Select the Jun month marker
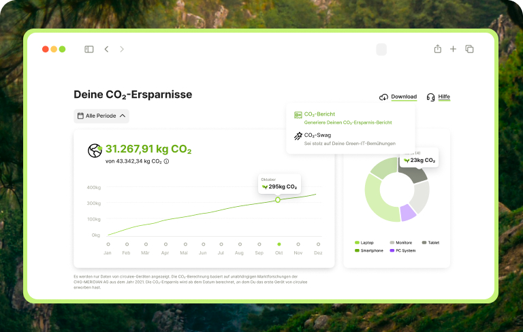 [x=203, y=244]
